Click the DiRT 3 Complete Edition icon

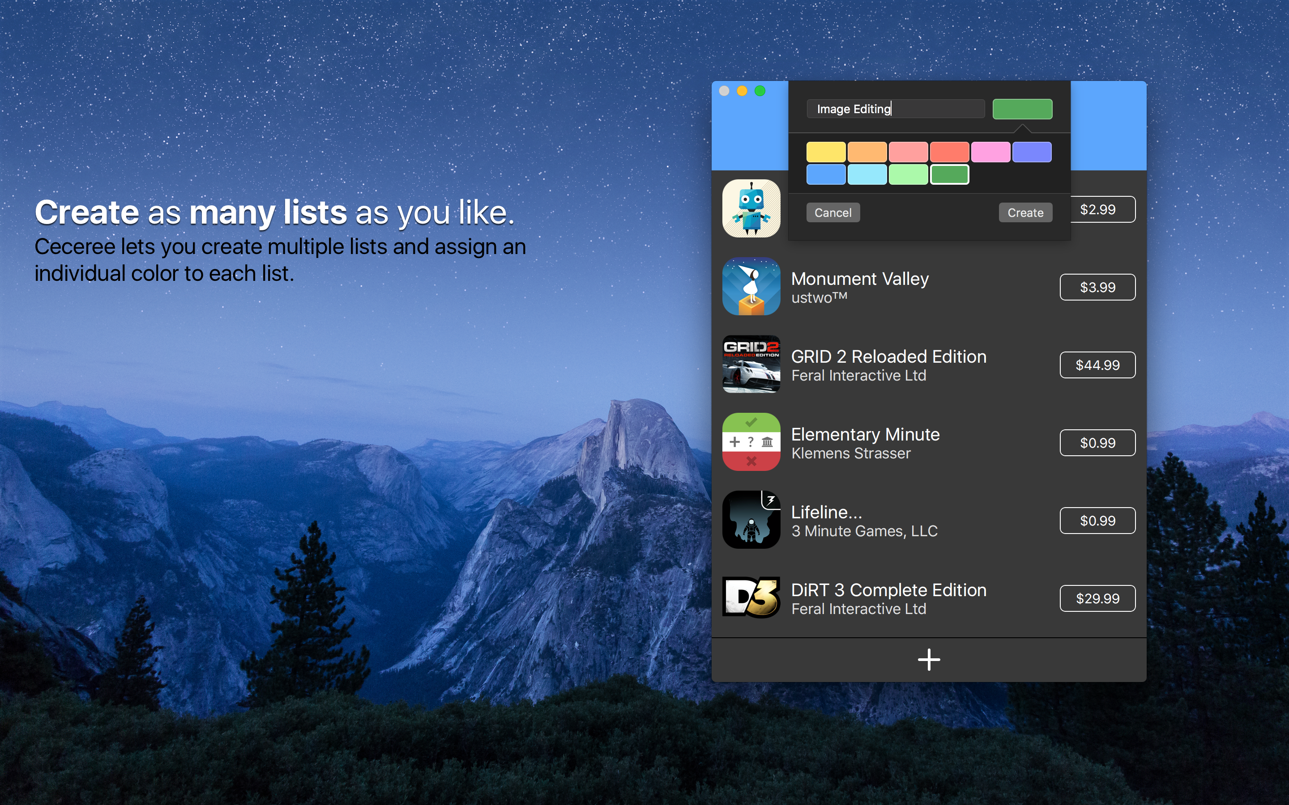tap(751, 597)
